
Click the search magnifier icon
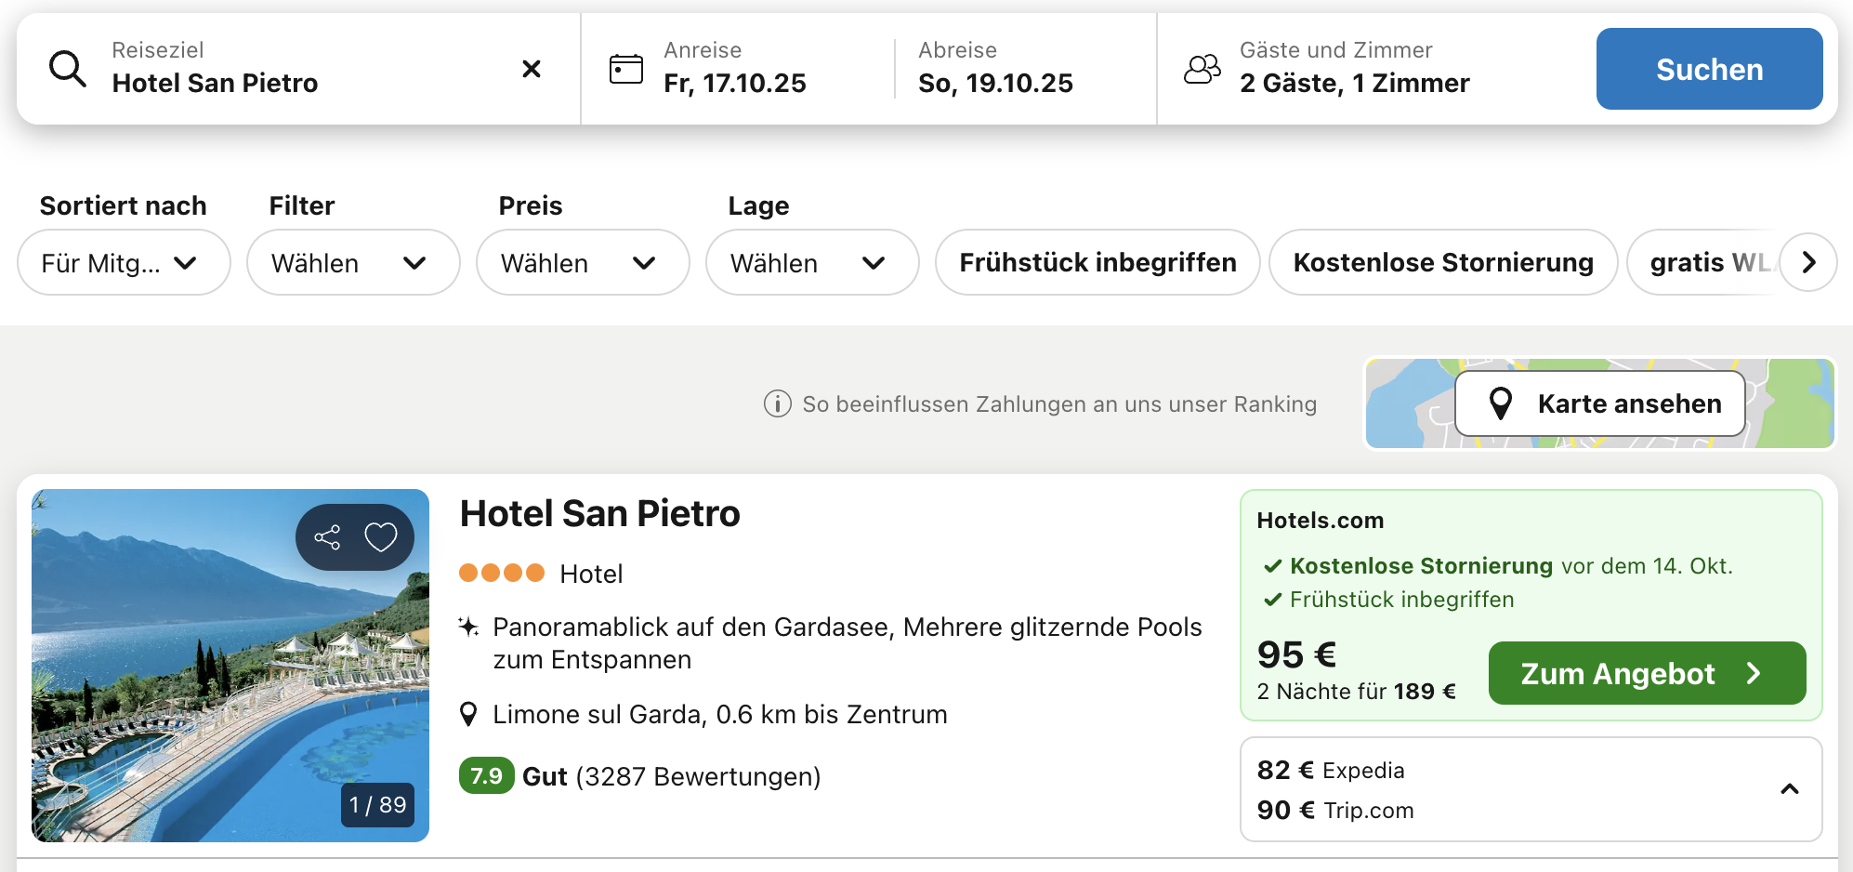click(67, 69)
